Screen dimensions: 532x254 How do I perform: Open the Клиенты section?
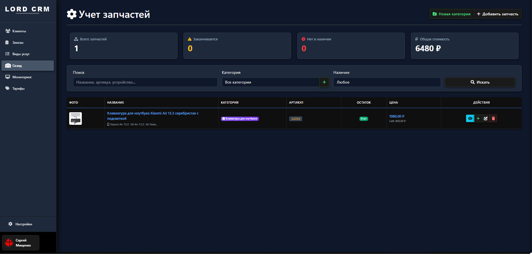pos(19,31)
